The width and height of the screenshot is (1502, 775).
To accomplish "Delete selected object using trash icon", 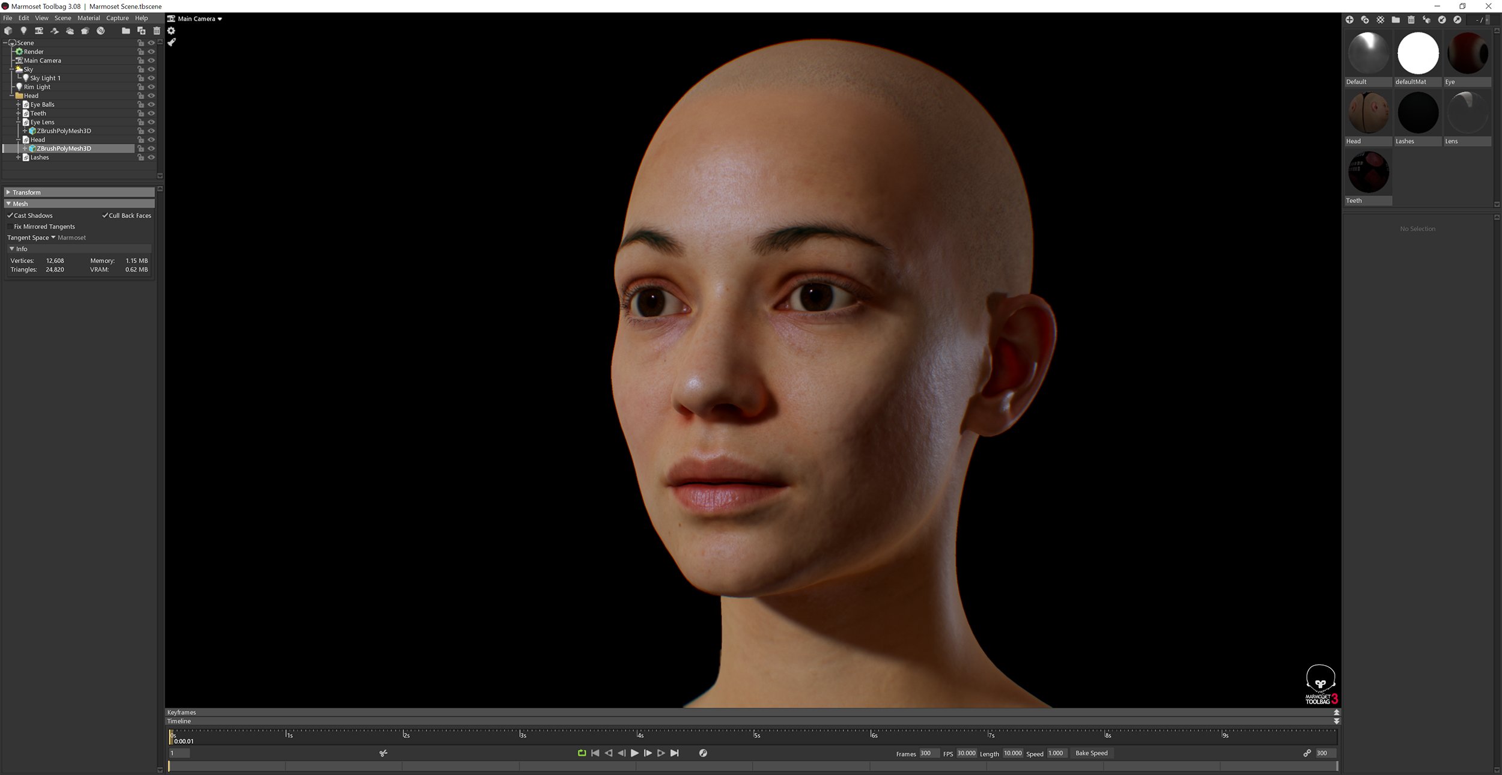I will (x=157, y=31).
